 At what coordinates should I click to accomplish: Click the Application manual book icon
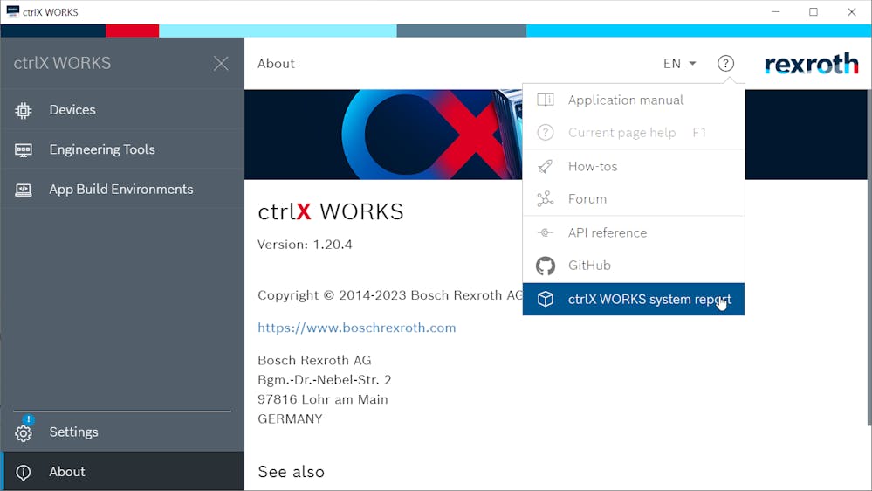click(545, 100)
